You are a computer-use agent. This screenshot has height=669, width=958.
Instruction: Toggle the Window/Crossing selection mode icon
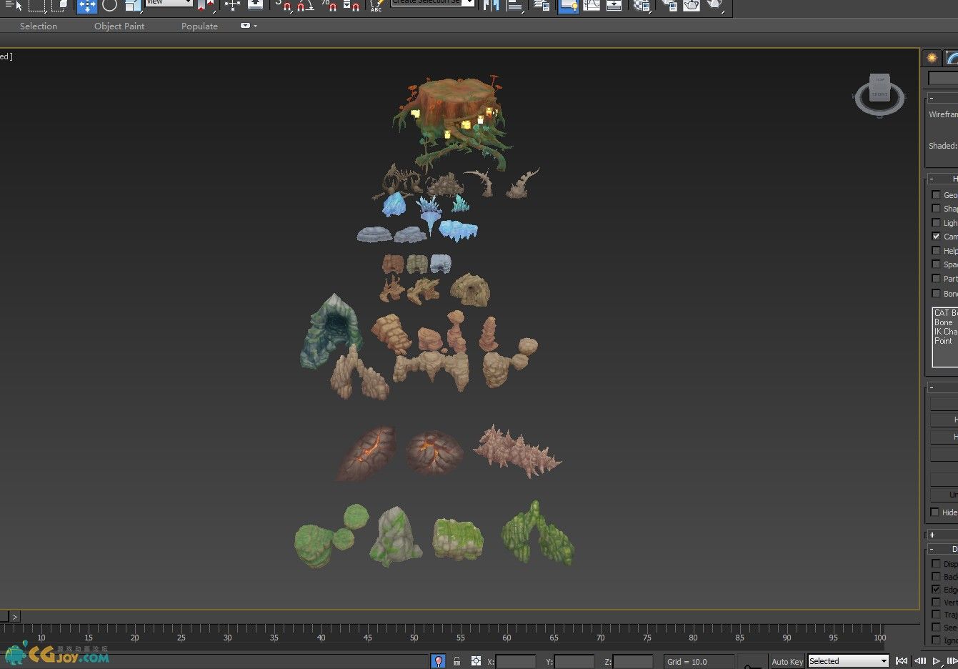(x=61, y=5)
